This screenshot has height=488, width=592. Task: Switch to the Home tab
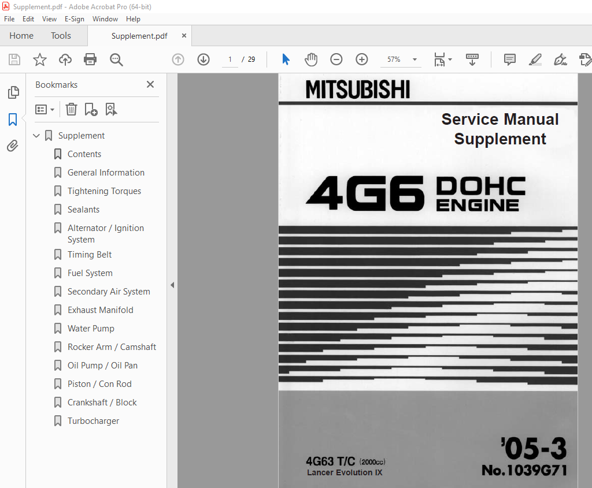pyautogui.click(x=21, y=36)
